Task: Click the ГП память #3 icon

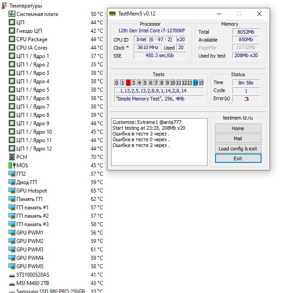Action: [x=12, y=224]
